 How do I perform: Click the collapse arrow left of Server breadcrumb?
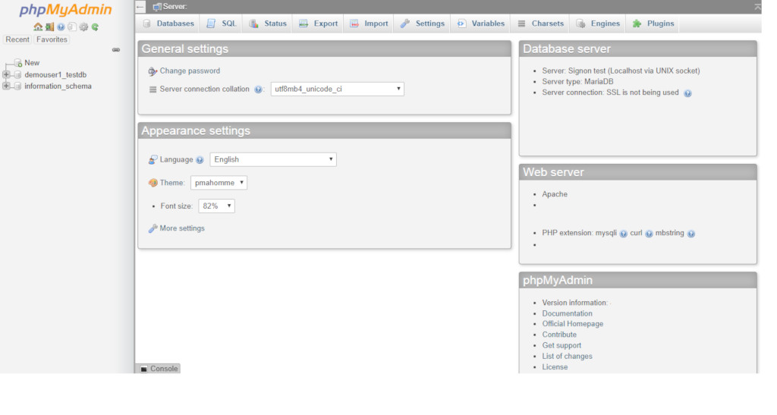tap(140, 7)
